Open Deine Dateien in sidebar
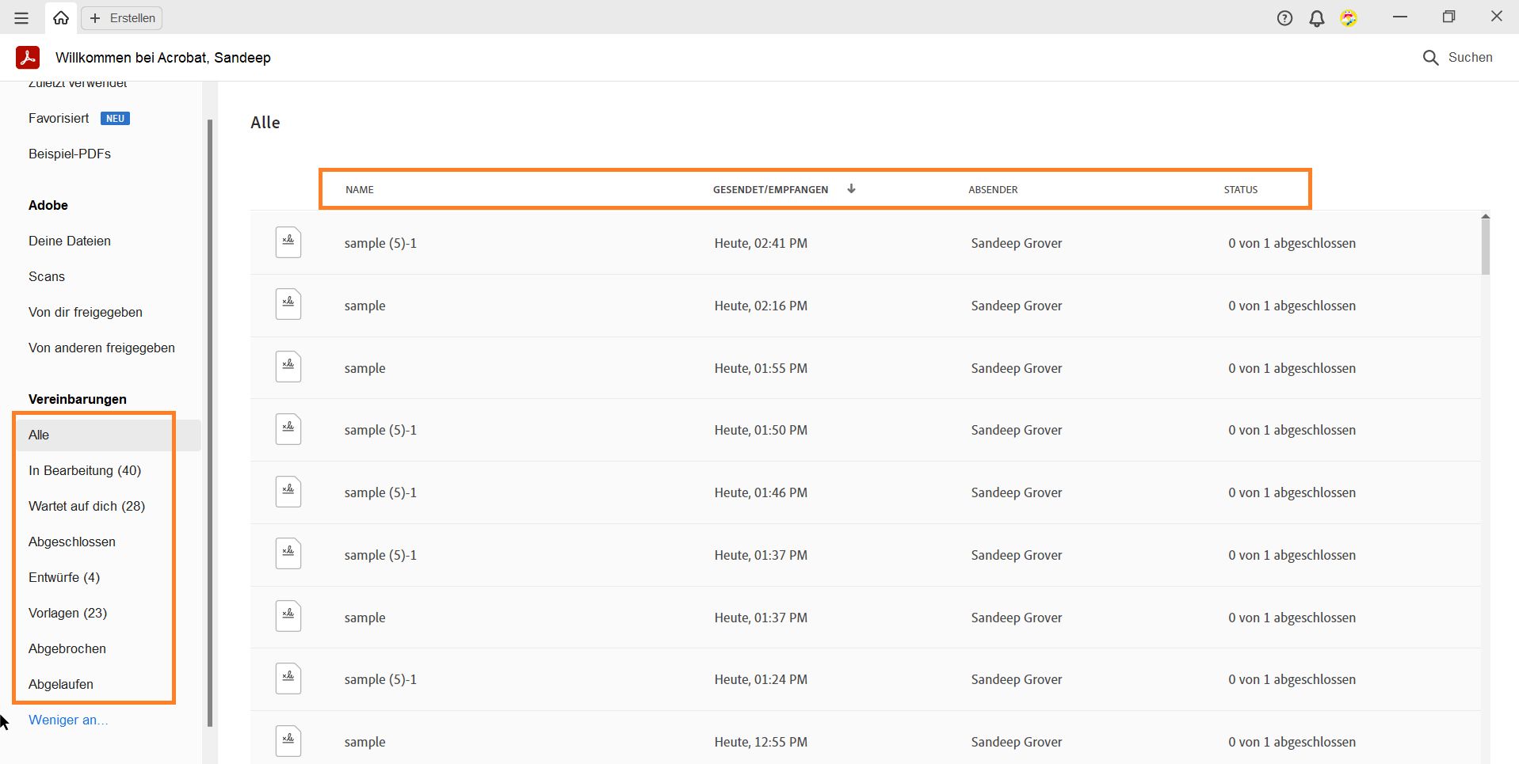 [x=70, y=241]
